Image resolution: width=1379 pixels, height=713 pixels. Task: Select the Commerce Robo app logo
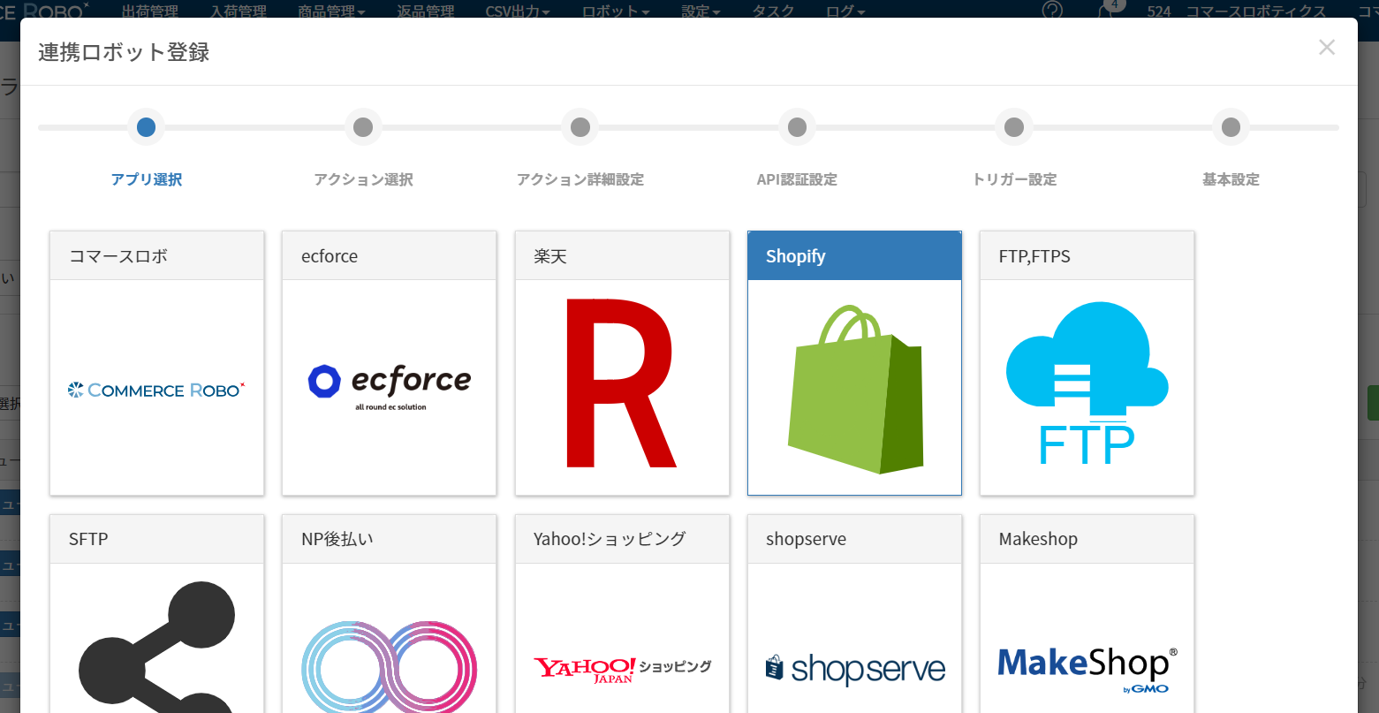[x=156, y=390]
